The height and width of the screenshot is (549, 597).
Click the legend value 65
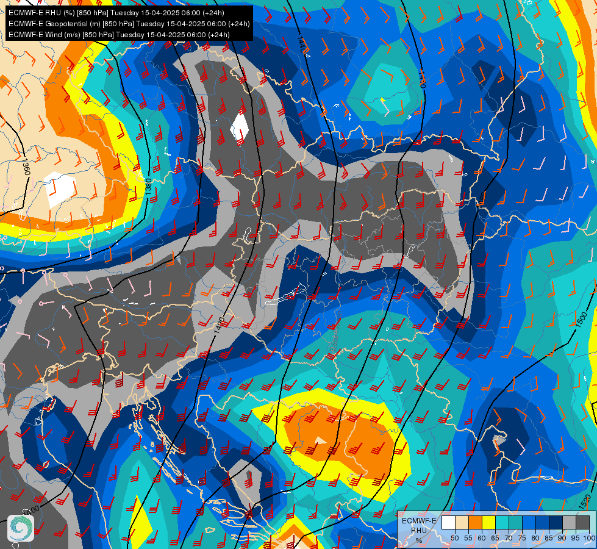(x=495, y=538)
